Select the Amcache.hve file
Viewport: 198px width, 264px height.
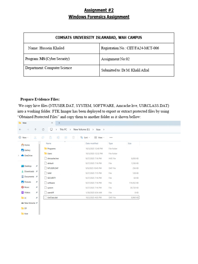[92, 159]
